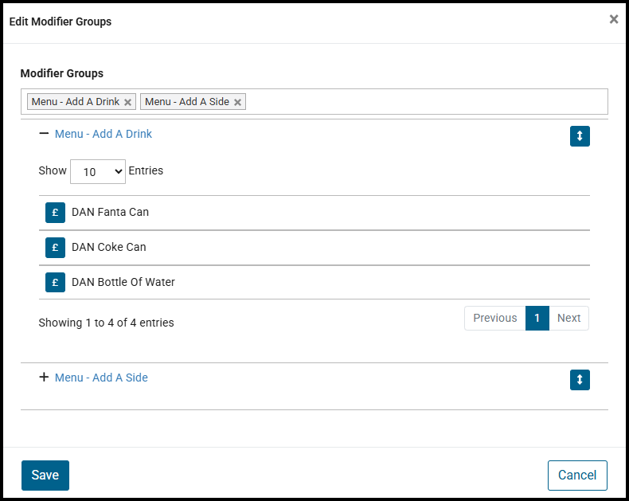Remove the Menu - Add A Drink tag
This screenshot has height=501, width=629.
tap(127, 103)
